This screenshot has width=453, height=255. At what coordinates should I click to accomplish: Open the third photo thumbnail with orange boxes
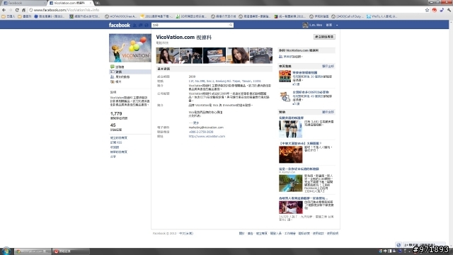214,55
